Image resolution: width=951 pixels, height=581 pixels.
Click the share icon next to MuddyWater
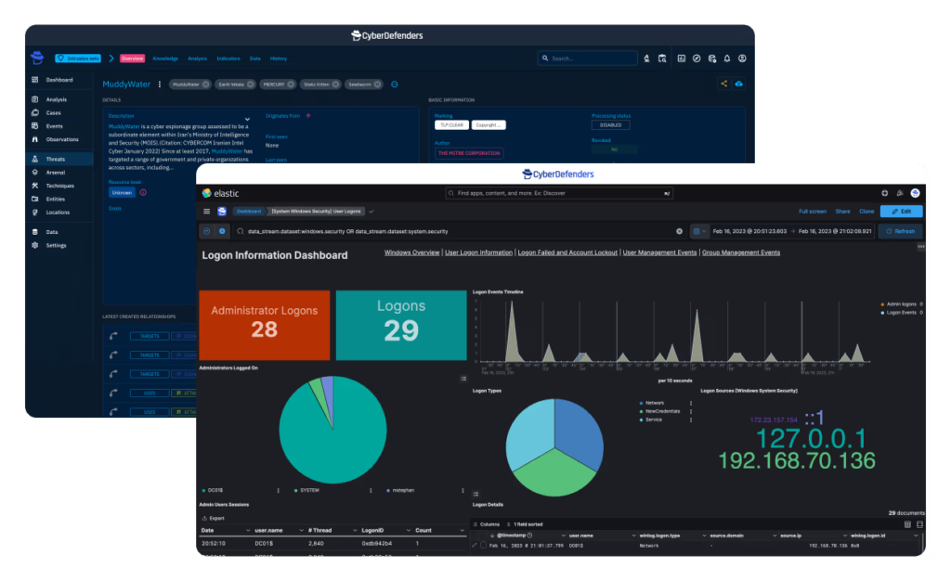coord(723,84)
